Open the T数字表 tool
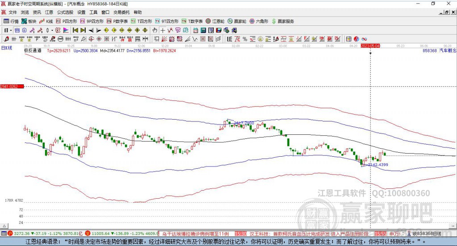 (192, 21)
